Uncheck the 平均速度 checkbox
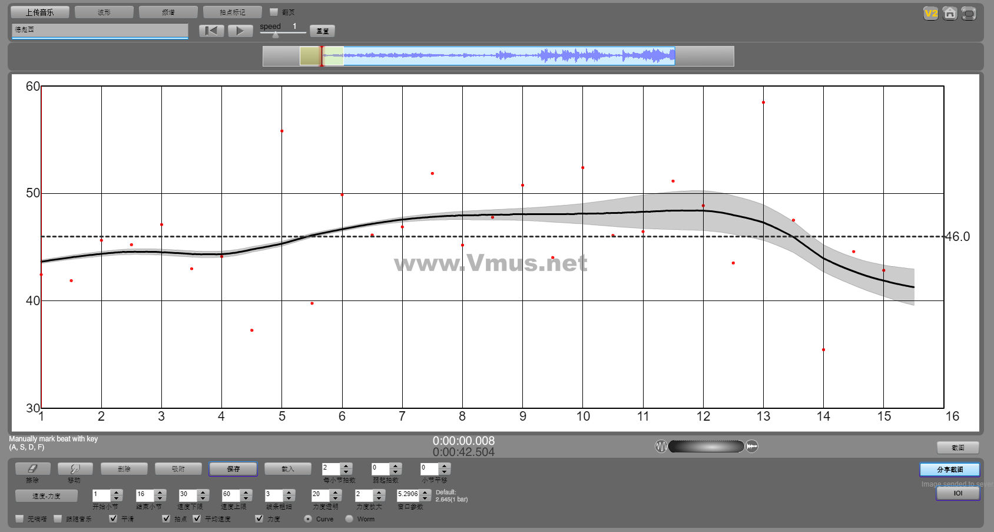 pyautogui.click(x=197, y=518)
